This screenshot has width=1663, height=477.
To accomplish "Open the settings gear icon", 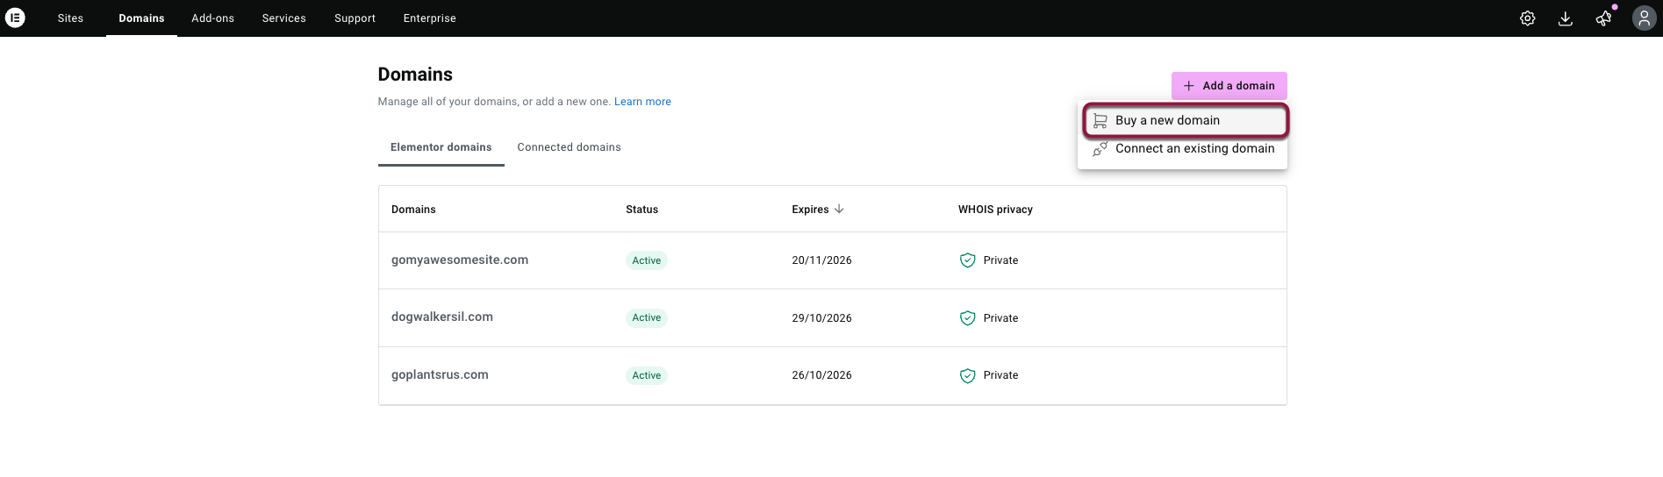I will 1527,18.
